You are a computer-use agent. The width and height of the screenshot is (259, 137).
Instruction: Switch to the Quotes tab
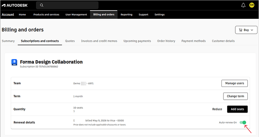click(70, 41)
